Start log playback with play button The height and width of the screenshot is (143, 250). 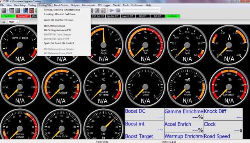pos(111,11)
